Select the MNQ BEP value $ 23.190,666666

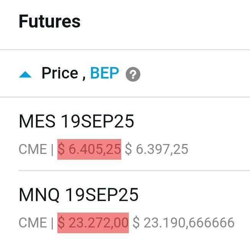(183, 222)
